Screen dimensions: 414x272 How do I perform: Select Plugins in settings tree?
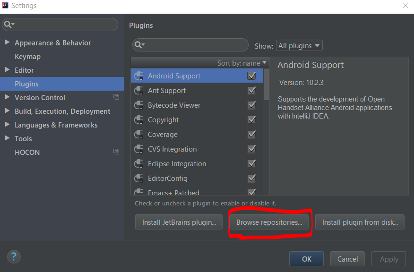click(62, 84)
